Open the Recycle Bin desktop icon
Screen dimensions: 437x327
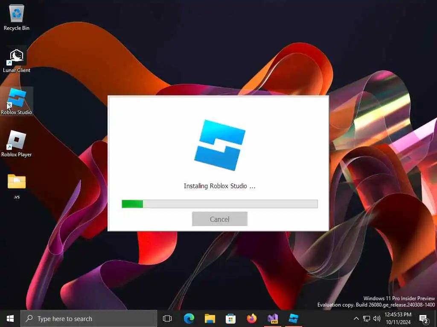pos(17,17)
